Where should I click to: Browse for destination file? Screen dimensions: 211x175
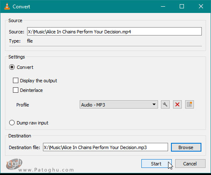tap(186, 147)
